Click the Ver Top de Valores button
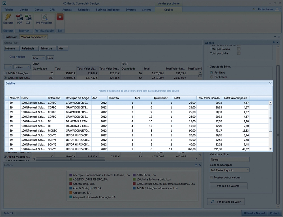Image resolution: width=283 pixels, height=217 pixels. coord(228,186)
